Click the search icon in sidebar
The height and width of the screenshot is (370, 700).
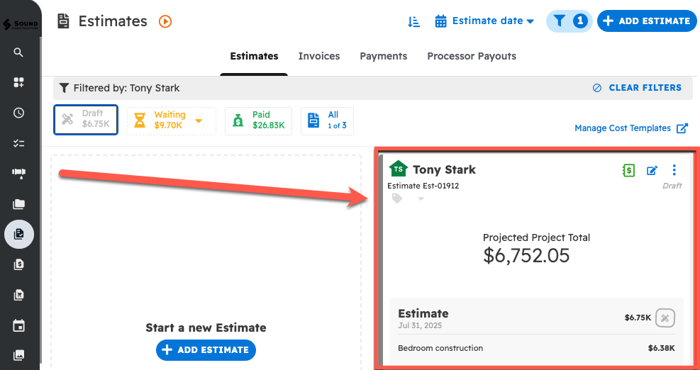19,52
